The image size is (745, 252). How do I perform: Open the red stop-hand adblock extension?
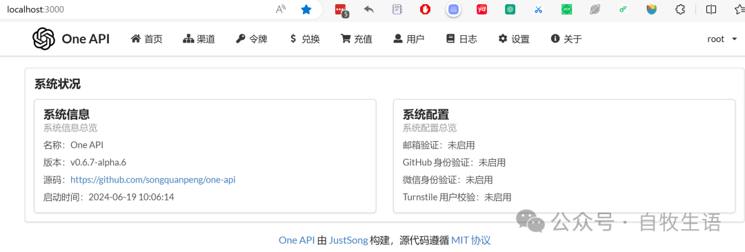tap(425, 9)
